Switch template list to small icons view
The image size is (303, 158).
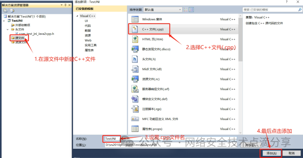[x=186, y=10]
